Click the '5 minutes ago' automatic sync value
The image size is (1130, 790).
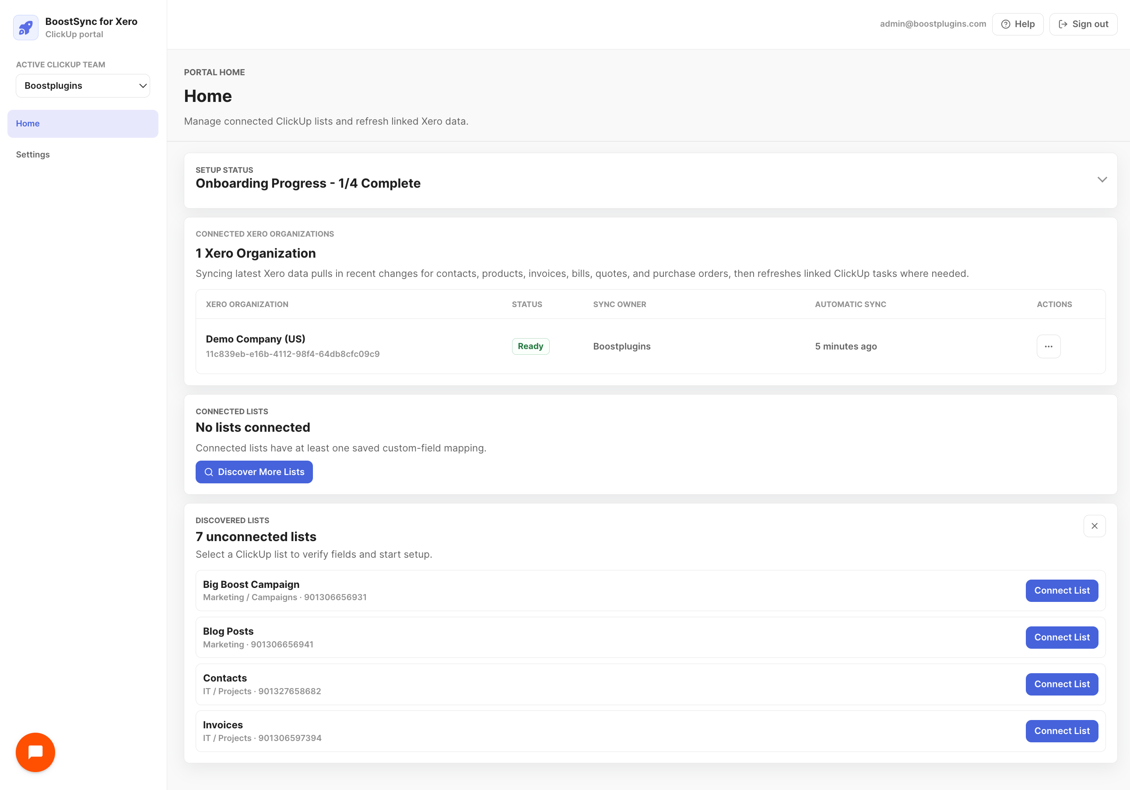(846, 346)
